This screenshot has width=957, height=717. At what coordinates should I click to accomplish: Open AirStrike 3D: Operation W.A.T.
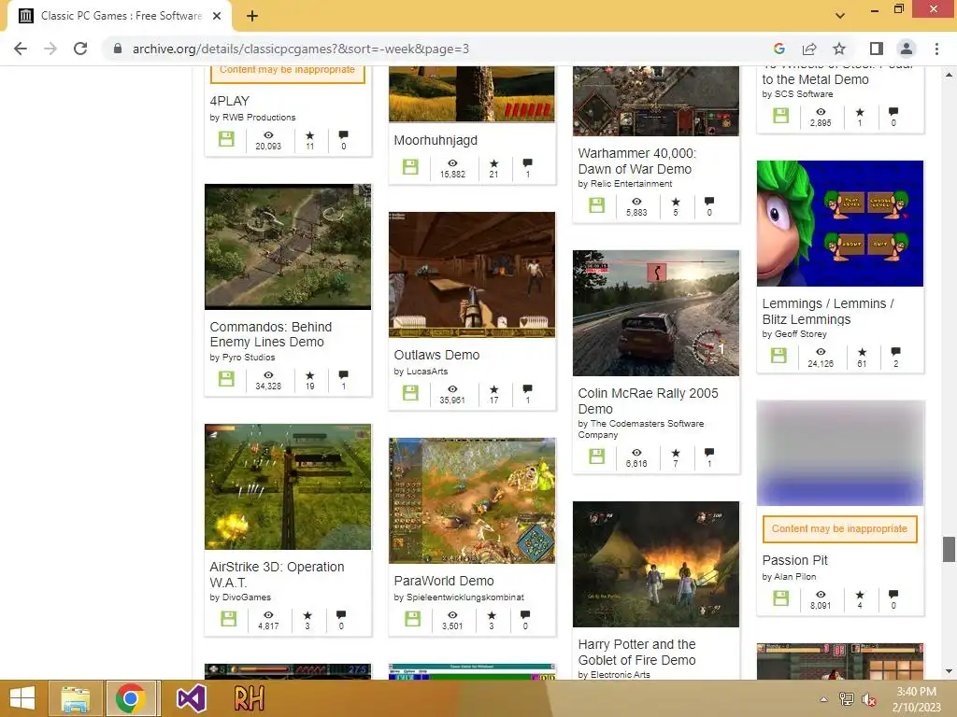pos(277,574)
